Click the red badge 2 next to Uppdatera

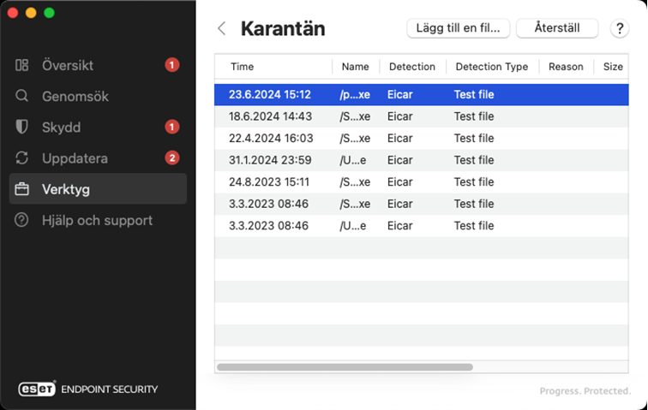pyautogui.click(x=172, y=157)
